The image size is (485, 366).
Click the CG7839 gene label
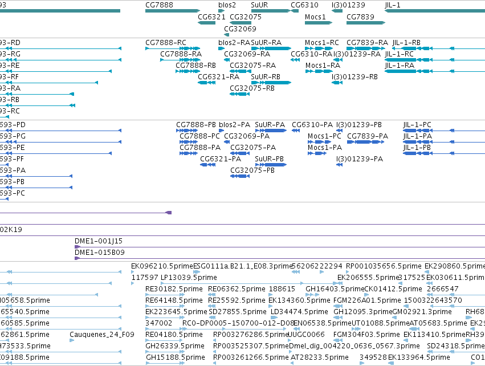(360, 17)
